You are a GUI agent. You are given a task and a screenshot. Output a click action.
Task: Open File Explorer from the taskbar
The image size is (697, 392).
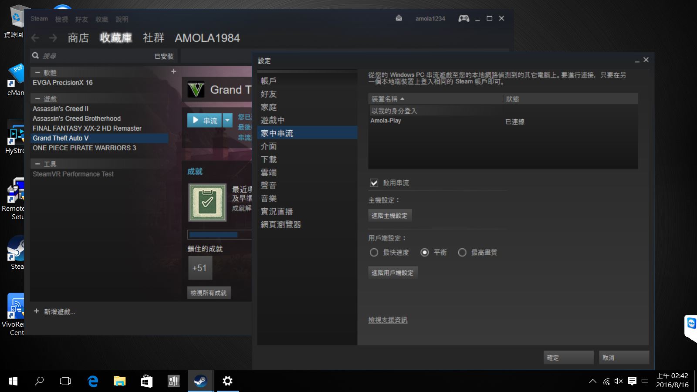(119, 381)
